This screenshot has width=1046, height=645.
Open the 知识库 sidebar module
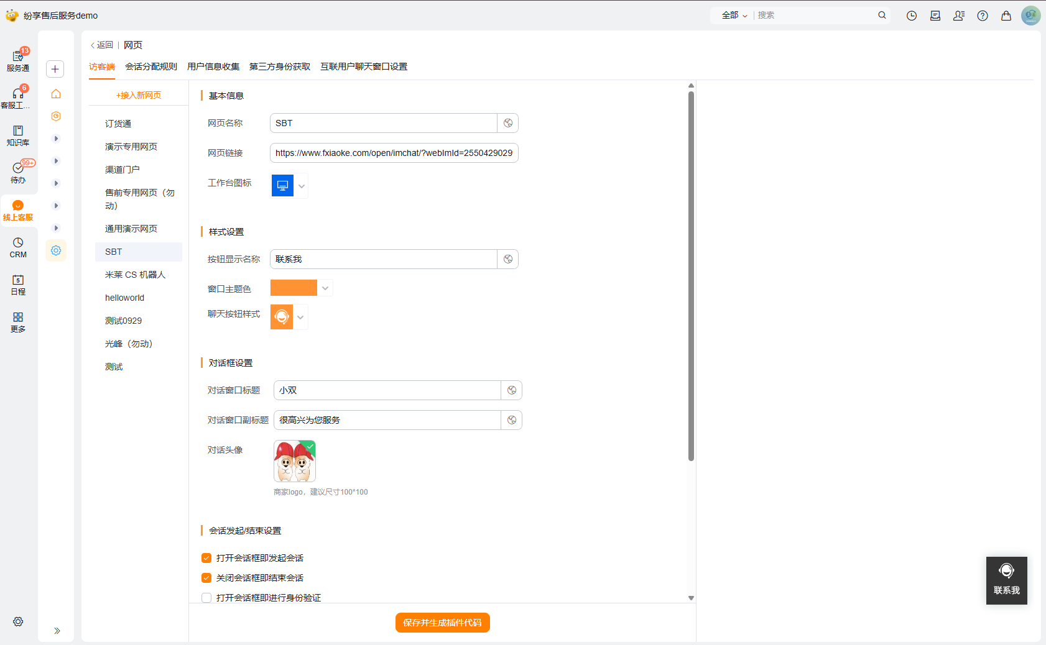[x=18, y=135]
